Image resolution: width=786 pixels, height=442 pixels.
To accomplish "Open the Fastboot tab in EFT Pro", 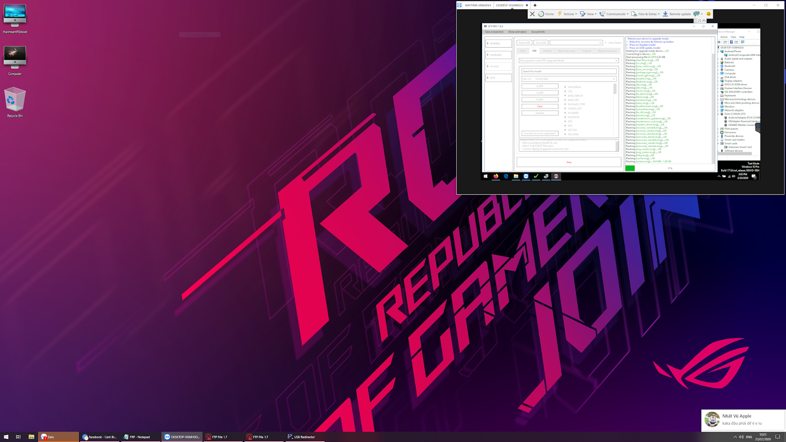I will click(x=587, y=51).
